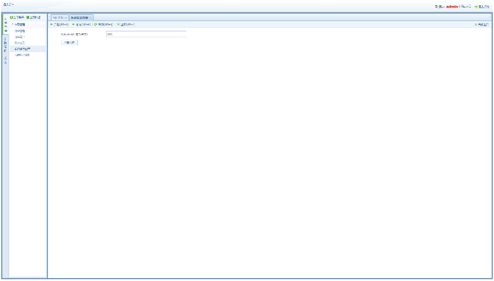
Task: Click the save button below the input field
Action: pyautogui.click(x=69, y=43)
